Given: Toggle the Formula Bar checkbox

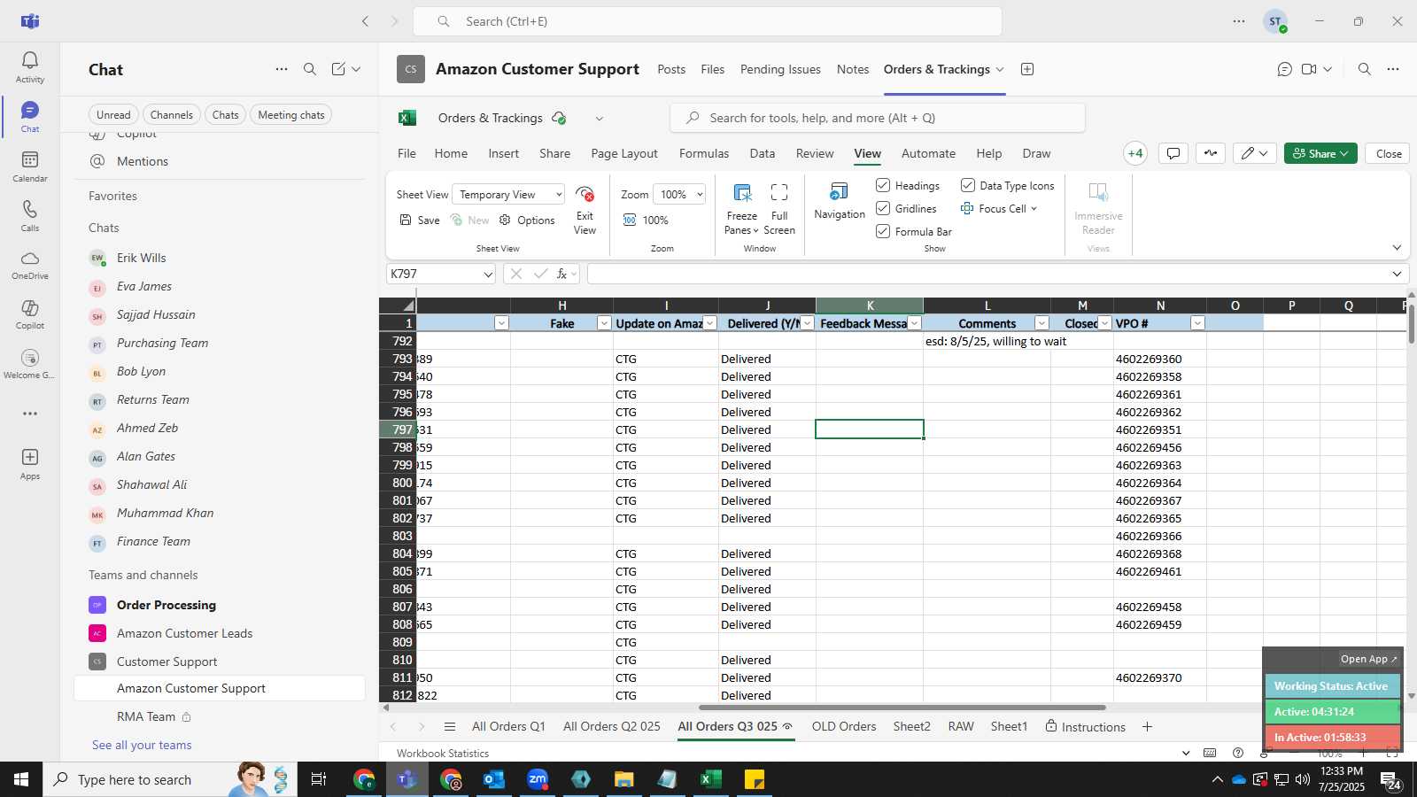Looking at the screenshot, I should point(883,231).
